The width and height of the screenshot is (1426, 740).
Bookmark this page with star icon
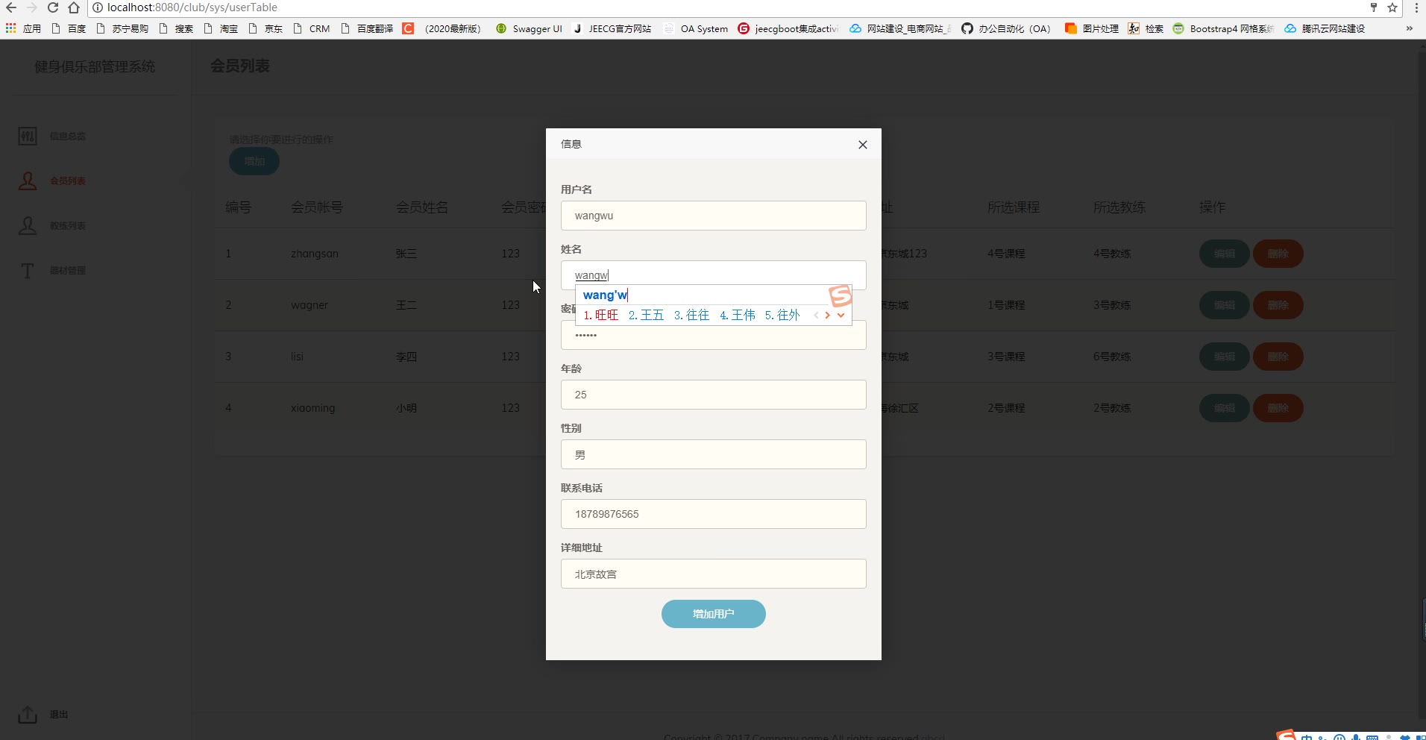tap(1392, 7)
